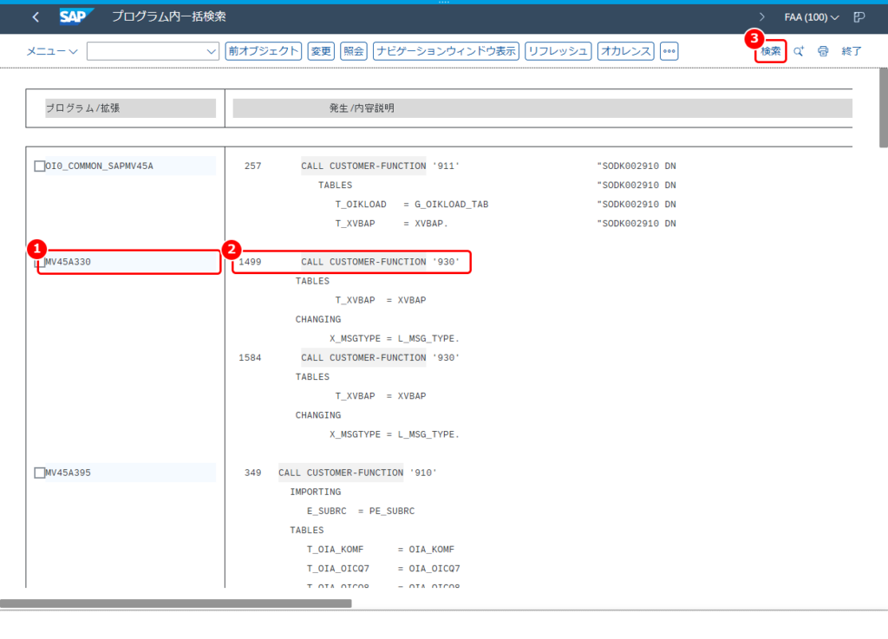Screen dimensions: 888x639
Task: Click T_OIKLOAD = G_OIKLOAD_TAB line
Action: (412, 205)
